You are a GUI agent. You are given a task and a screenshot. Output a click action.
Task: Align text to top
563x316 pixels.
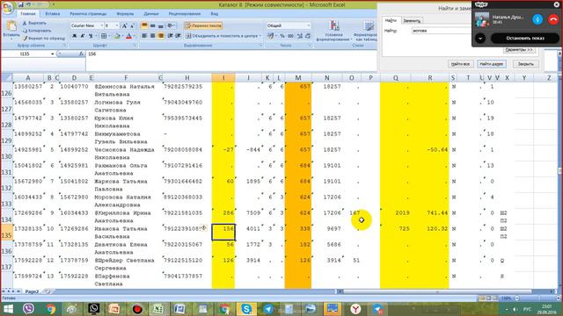pyautogui.click(x=144, y=25)
